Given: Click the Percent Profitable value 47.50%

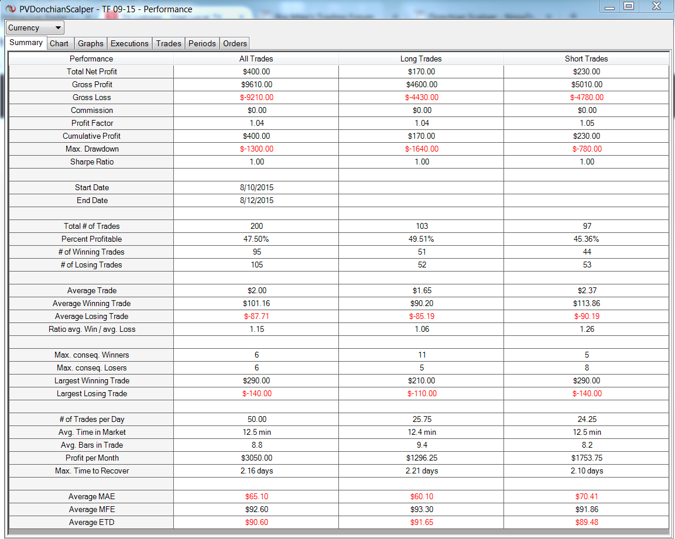Looking at the screenshot, I should point(256,239).
